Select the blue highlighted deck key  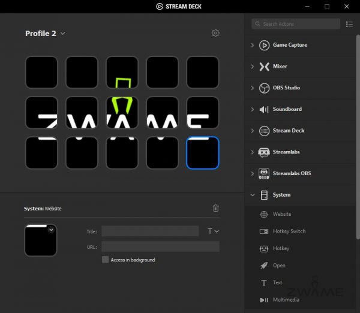click(203, 153)
